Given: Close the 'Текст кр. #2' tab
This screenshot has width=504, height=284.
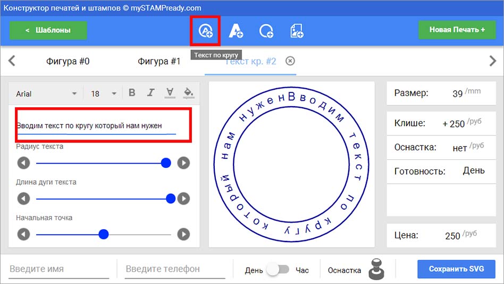Looking at the screenshot, I should click(290, 61).
